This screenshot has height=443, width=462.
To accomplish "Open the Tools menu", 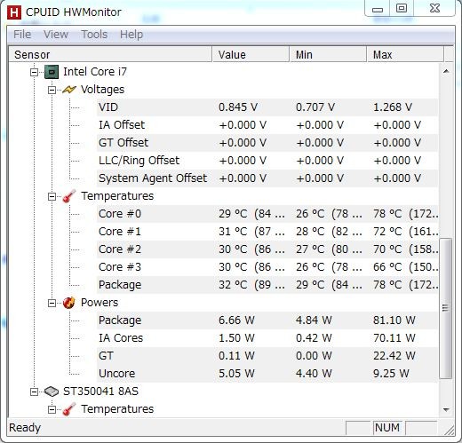I will pos(94,35).
